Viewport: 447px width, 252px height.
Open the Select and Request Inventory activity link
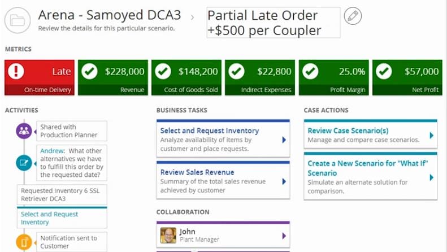point(49,218)
